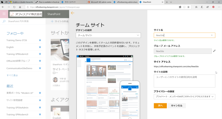222x119 pixels.
Task: Open reading view icon in address bar
Action: click(184, 7)
